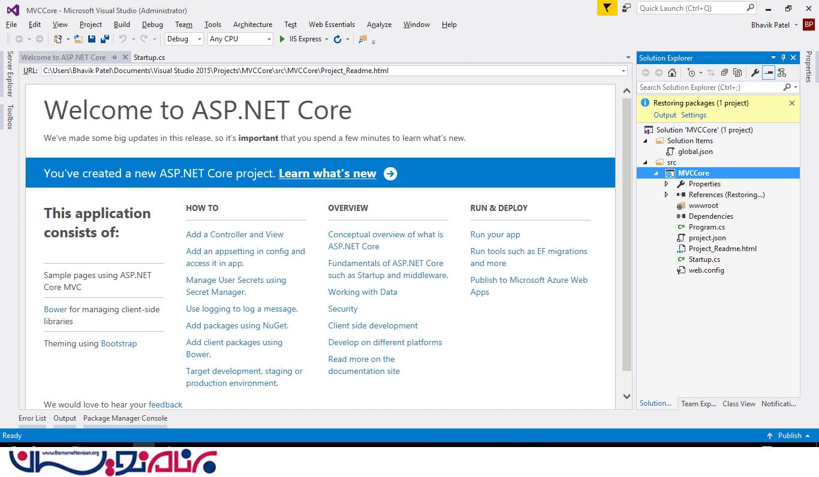Toggle Preview Selected Items button in Solution Explorer
Screen dimensions: 819x477
[x=769, y=73]
